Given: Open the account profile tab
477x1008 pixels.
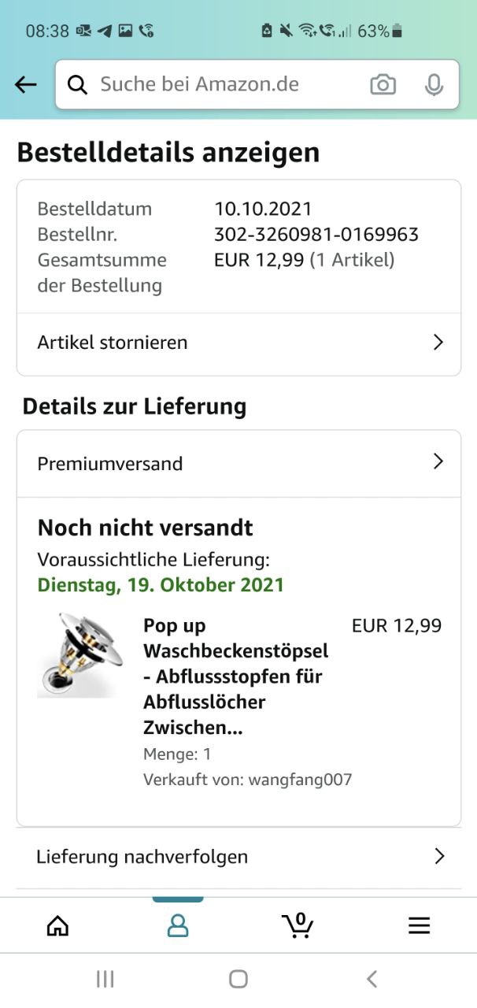Looking at the screenshot, I should [178, 925].
